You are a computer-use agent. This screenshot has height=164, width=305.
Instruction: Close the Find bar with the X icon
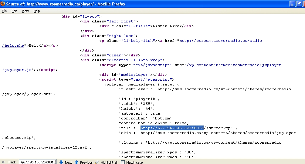(x=3, y=162)
